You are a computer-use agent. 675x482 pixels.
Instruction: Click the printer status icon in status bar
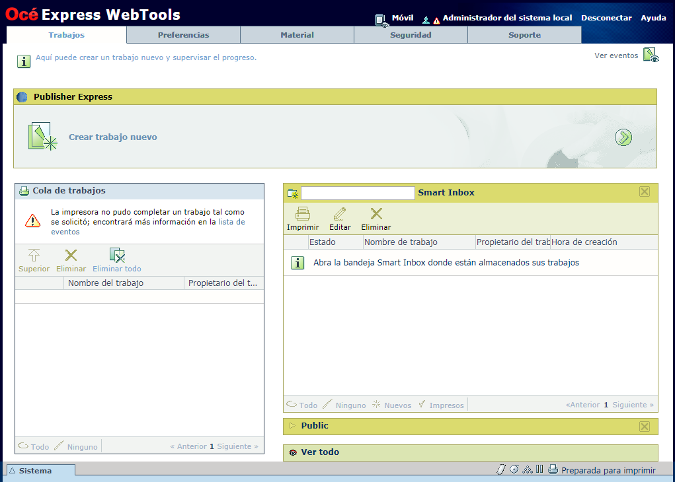(553, 469)
